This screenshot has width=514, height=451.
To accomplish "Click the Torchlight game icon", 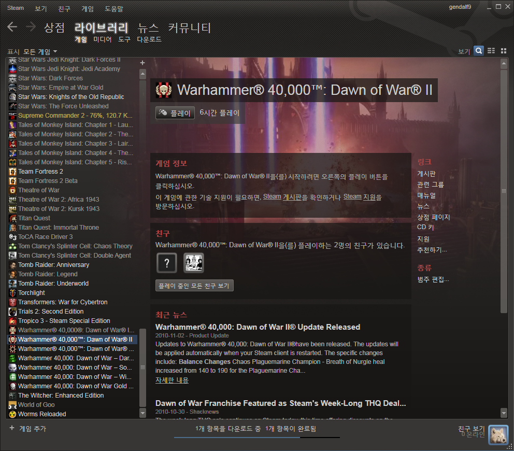I will [12, 293].
